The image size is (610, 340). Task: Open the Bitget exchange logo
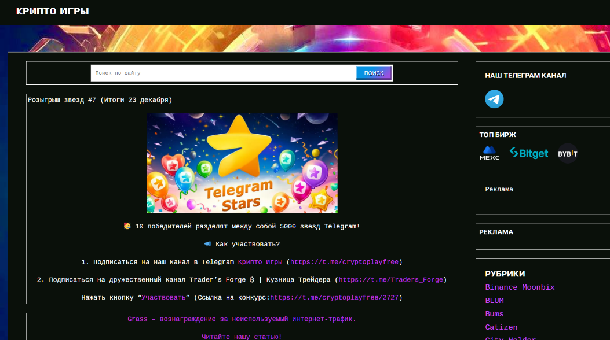(529, 153)
